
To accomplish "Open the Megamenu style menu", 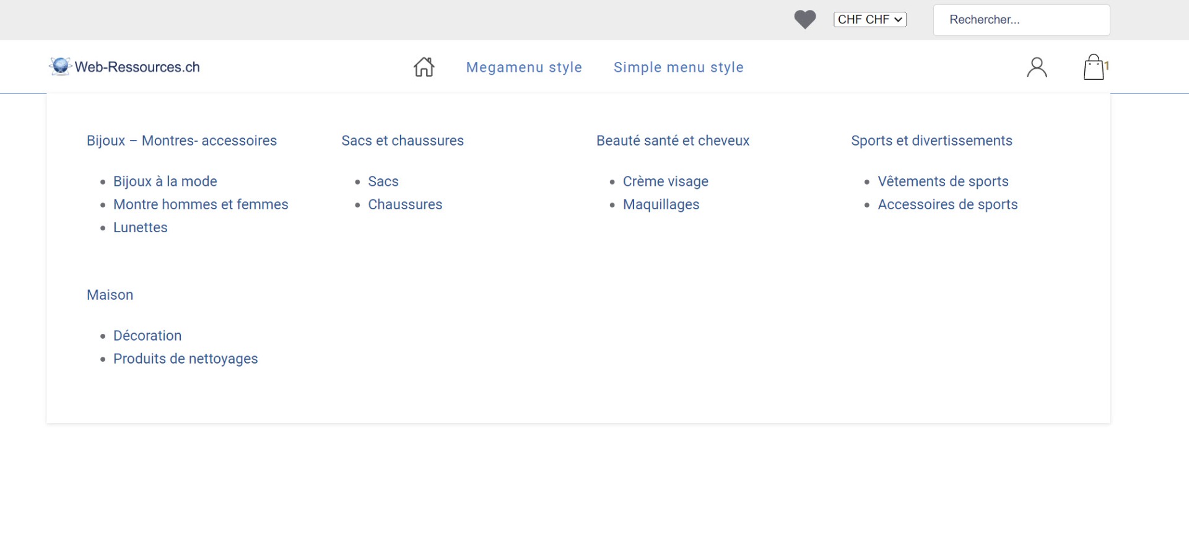I will tap(524, 68).
